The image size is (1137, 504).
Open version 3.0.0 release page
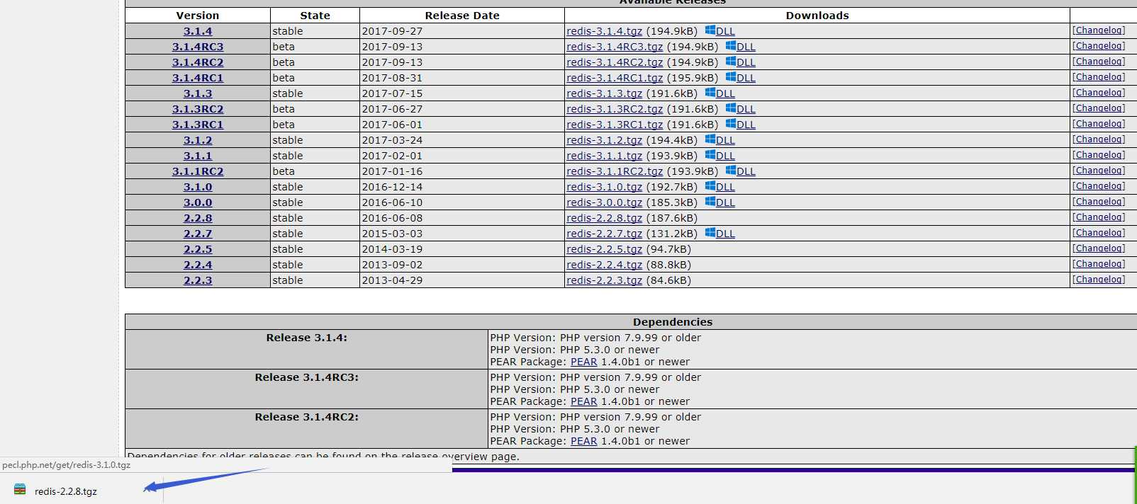tap(198, 202)
